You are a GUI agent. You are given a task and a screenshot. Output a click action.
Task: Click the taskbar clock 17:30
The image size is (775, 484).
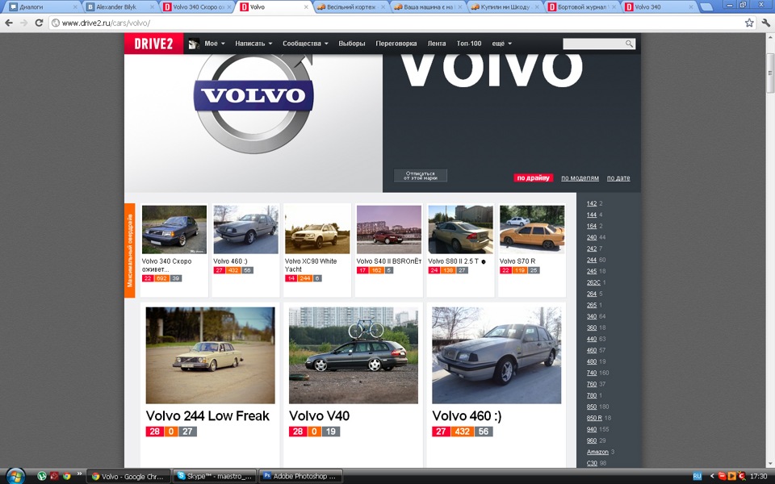point(758,477)
